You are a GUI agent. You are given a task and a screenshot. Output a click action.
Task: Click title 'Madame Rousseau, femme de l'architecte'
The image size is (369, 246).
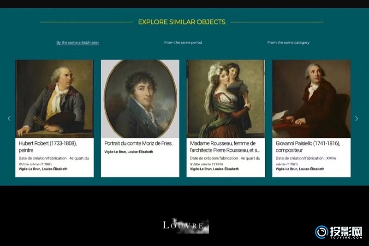coord(225,146)
